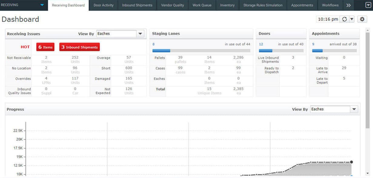
Task: Click the red 3 Inbound Shipments button
Action: click(x=79, y=47)
